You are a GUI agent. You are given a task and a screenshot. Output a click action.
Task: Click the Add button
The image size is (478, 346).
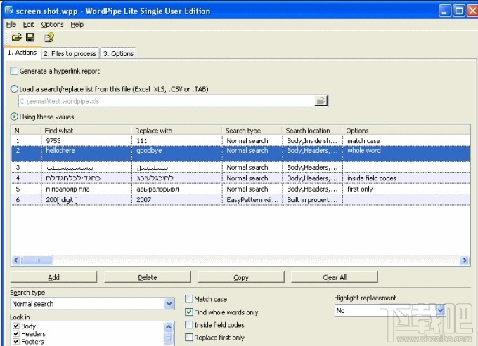click(53, 277)
